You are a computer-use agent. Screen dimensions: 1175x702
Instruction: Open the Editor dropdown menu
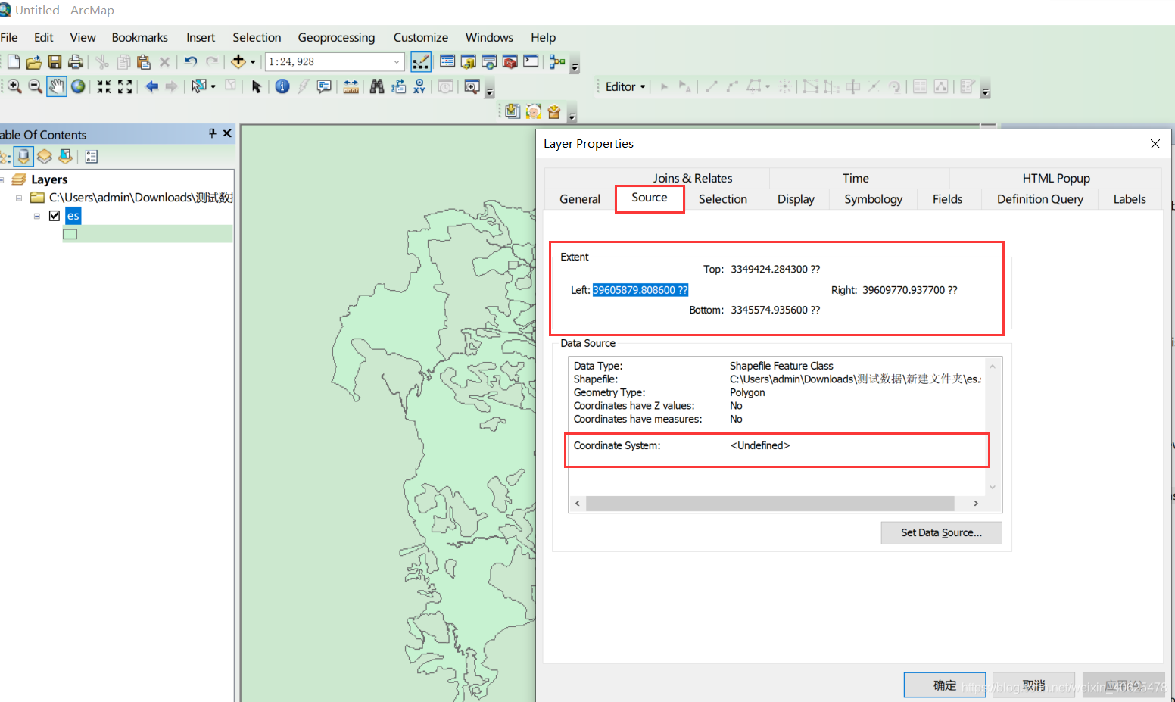[x=625, y=86]
